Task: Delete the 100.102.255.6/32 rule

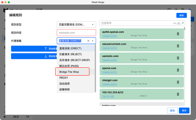Action: coord(178,94)
